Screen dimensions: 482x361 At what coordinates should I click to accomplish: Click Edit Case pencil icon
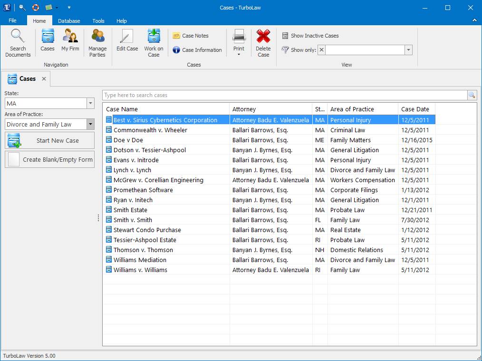126,36
